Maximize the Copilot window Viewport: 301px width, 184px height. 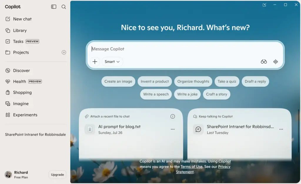(x=285, y=5)
